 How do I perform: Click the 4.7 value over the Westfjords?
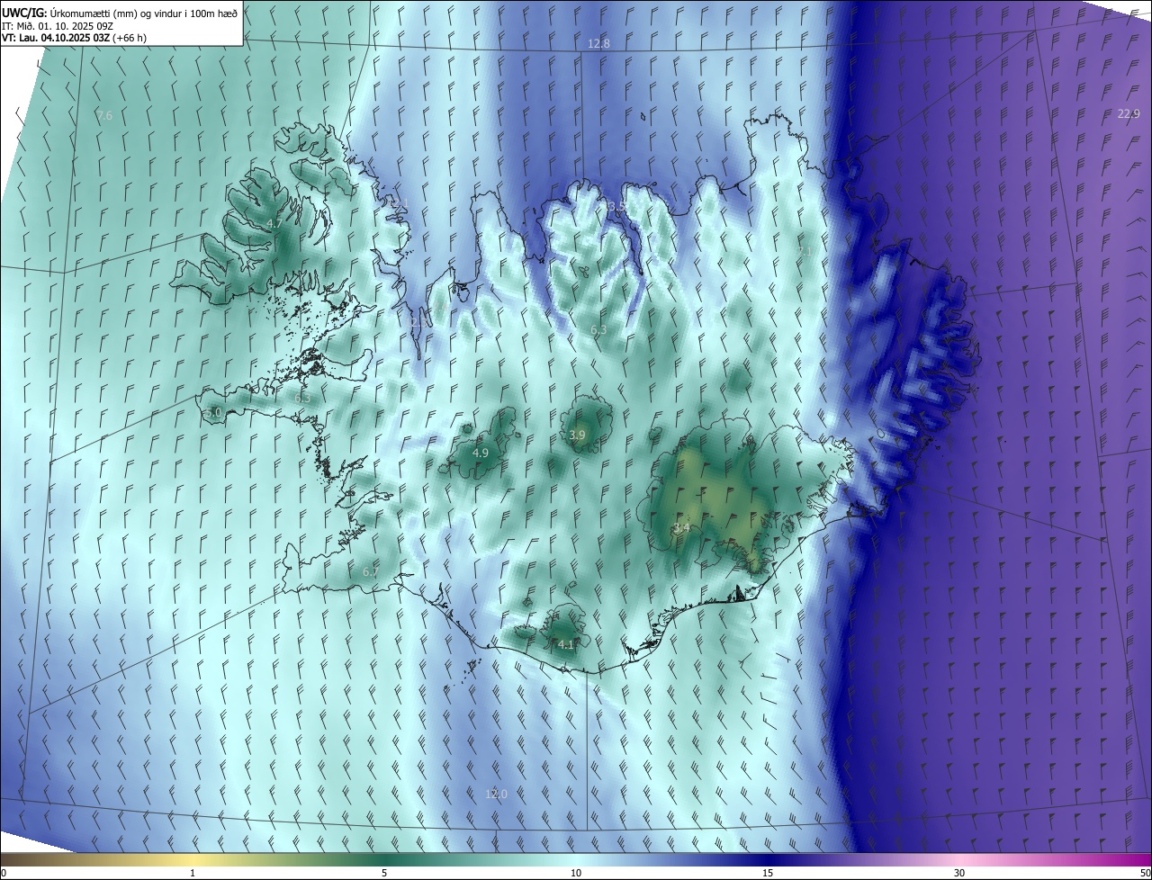tap(274, 223)
